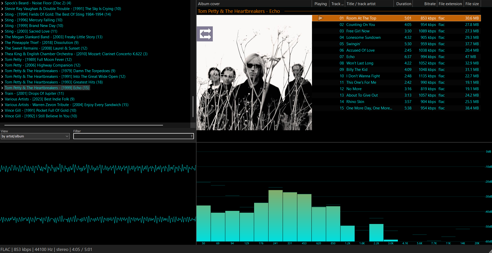The width and height of the screenshot is (492, 253).
Task: Expand Spock's Beard - Noise Floor node
Action: point(2,3)
